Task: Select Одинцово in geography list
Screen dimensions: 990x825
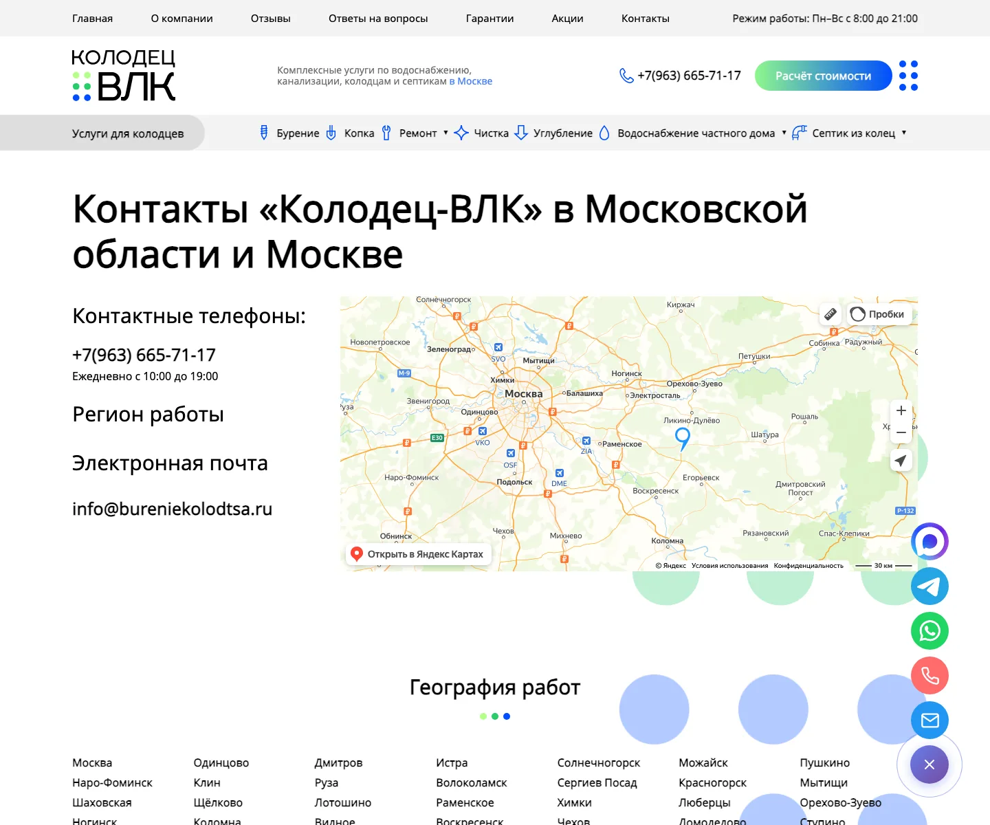Action: [x=221, y=762]
